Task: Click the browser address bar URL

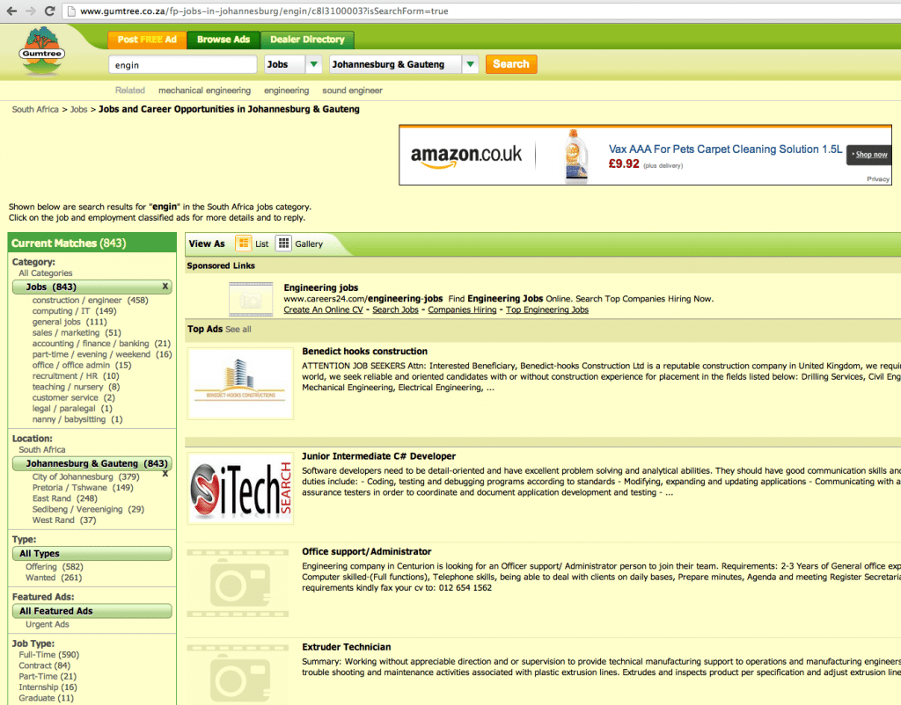Action: point(264,11)
